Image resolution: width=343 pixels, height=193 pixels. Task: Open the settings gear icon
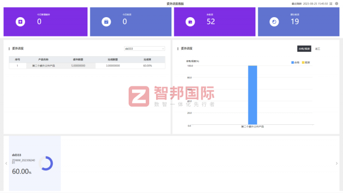pyautogui.click(x=337, y=3)
